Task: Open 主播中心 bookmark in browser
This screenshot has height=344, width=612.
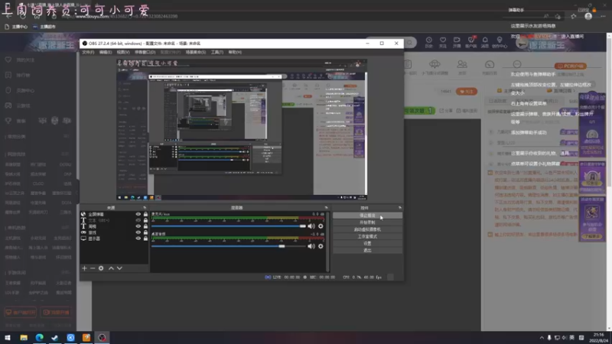Action: pyautogui.click(x=16, y=27)
